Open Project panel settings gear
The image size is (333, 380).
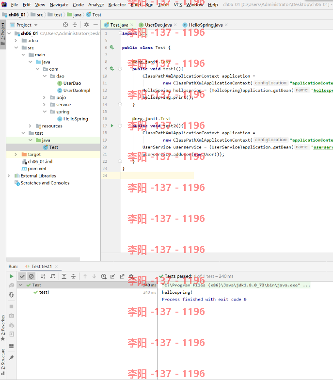point(86,25)
